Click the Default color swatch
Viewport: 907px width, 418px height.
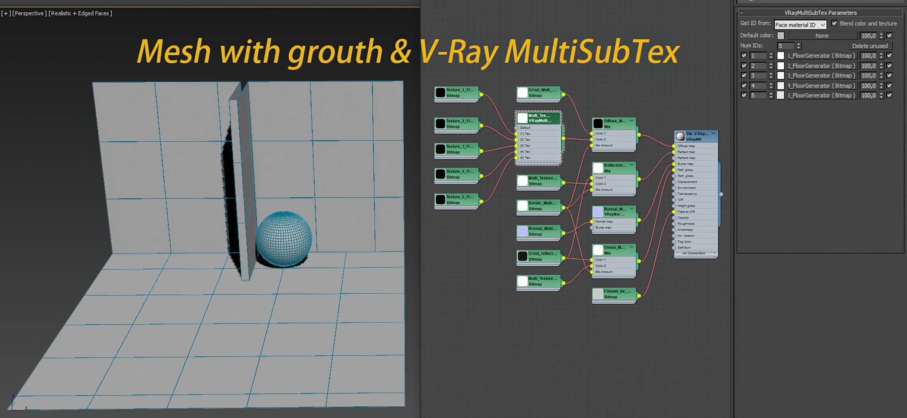[781, 36]
